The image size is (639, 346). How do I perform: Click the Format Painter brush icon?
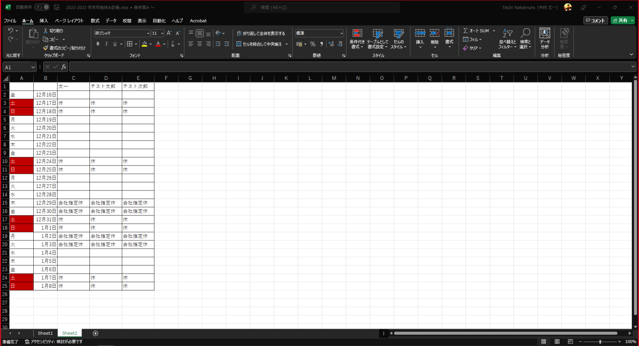[x=46, y=48]
